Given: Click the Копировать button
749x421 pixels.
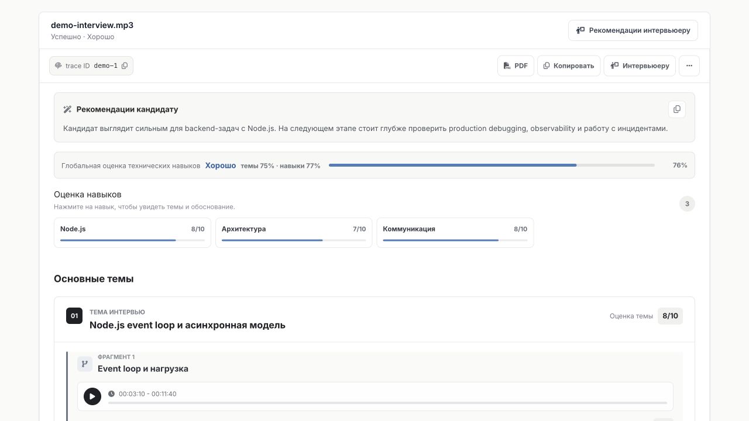Looking at the screenshot, I should (569, 65).
